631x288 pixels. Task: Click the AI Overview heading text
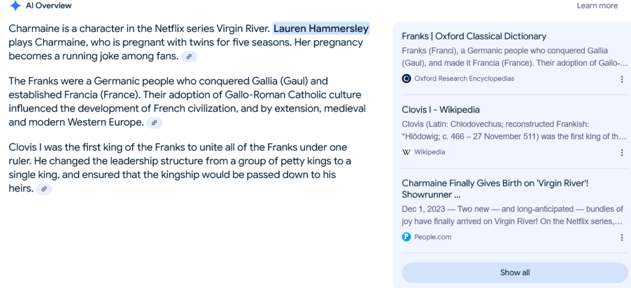pos(49,6)
